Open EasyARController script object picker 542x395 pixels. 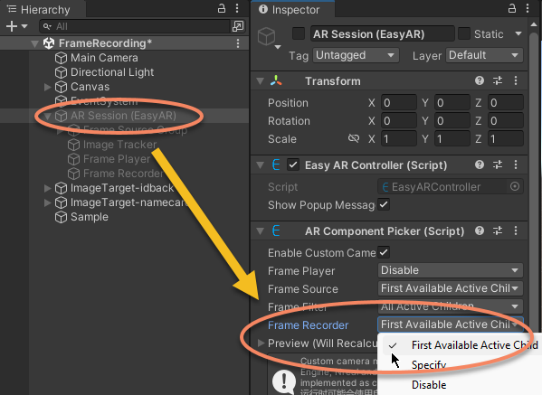[515, 187]
